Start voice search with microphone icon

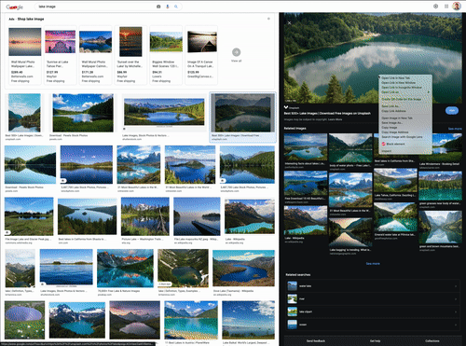coord(168,7)
